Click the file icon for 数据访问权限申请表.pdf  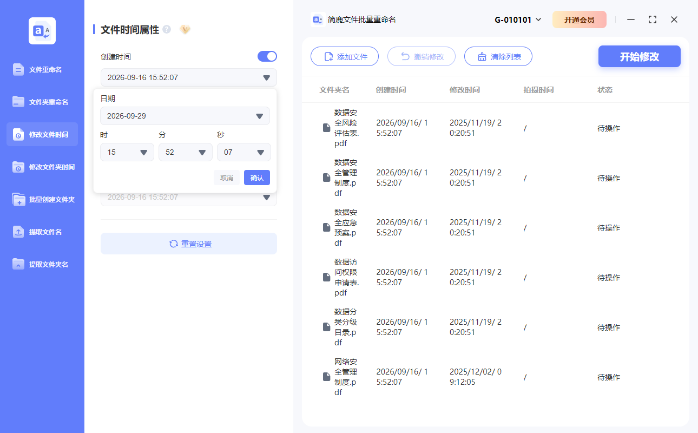pyautogui.click(x=326, y=278)
